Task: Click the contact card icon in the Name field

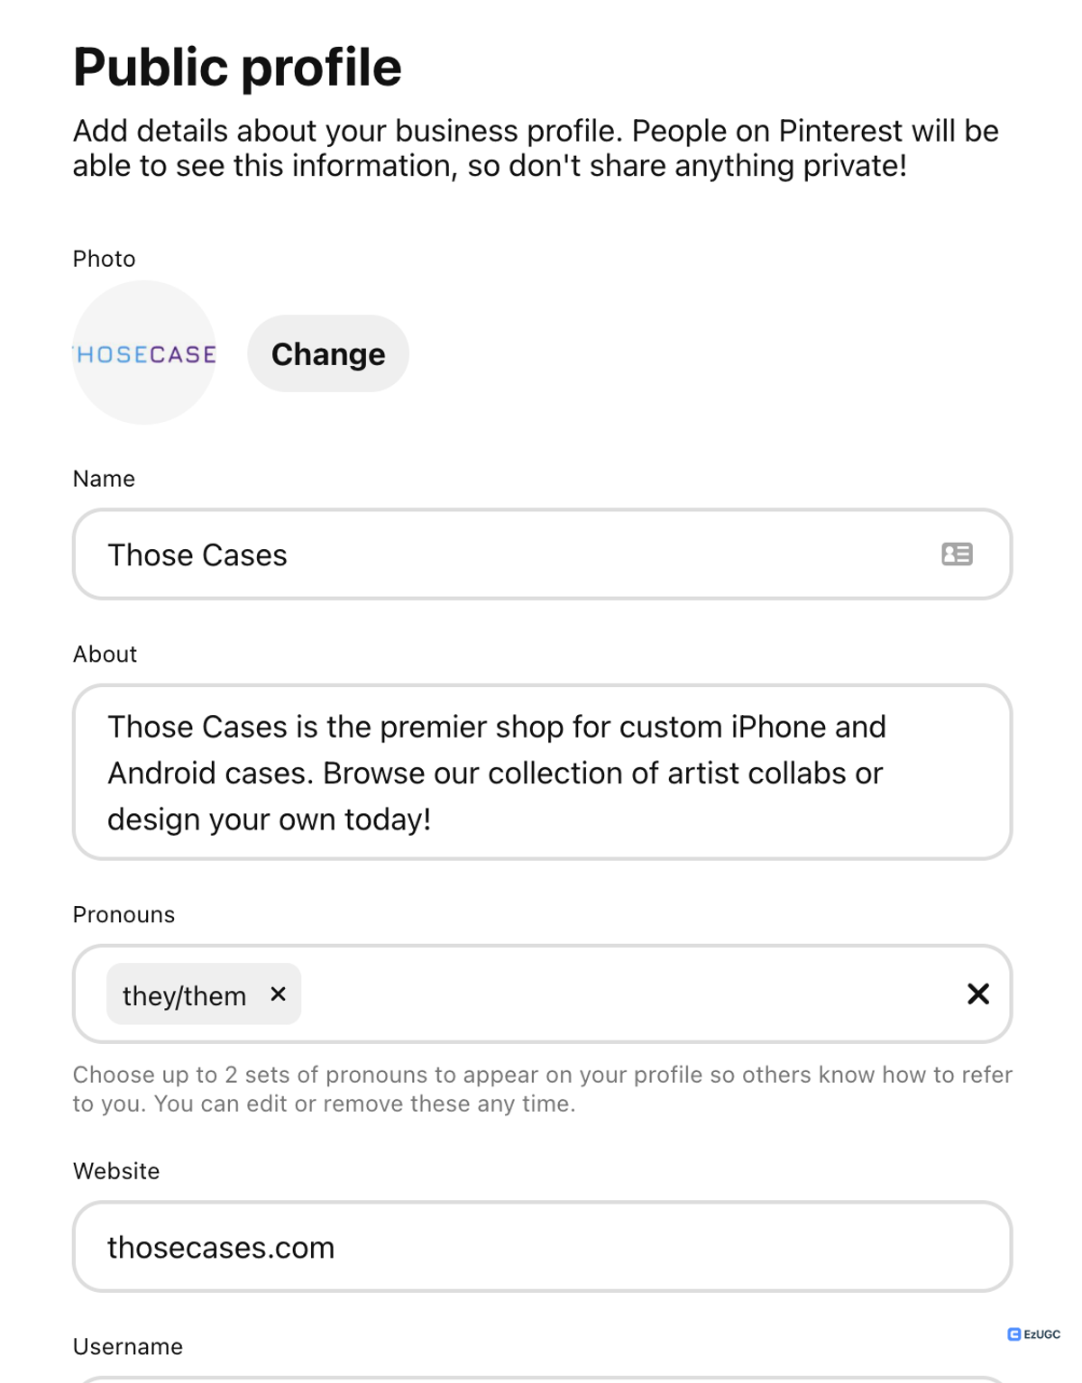Action: click(958, 554)
